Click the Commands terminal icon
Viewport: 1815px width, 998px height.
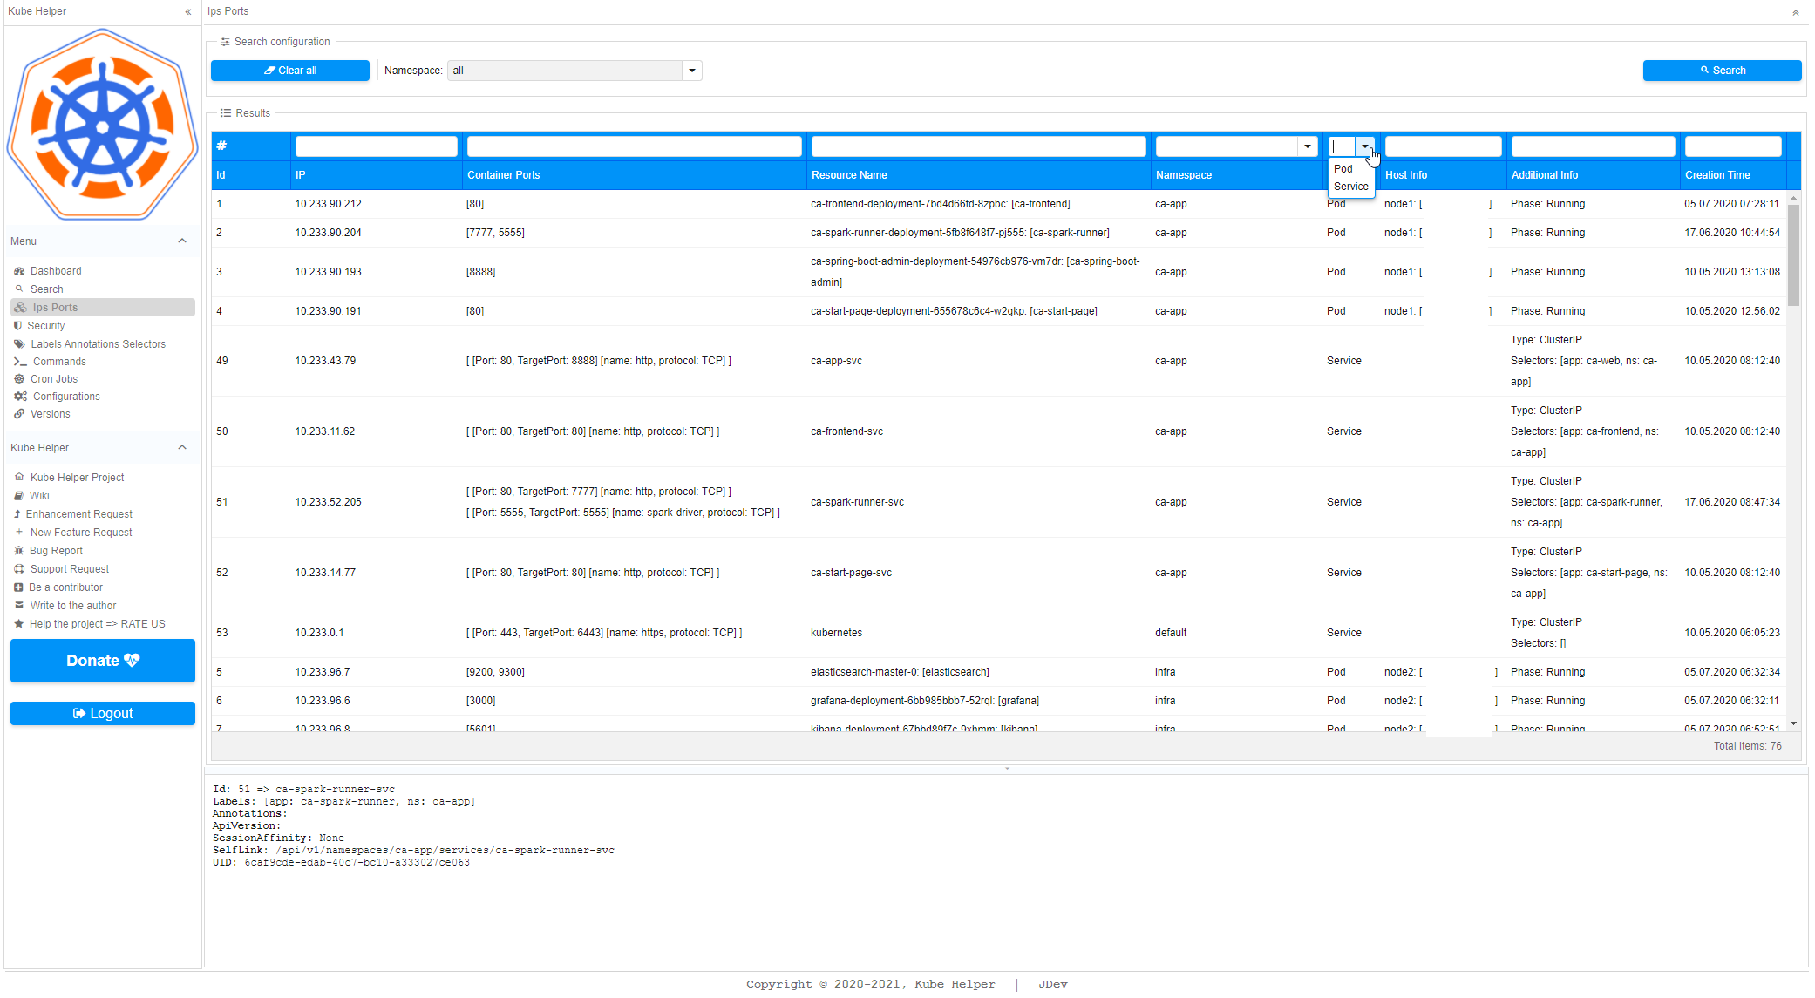[x=20, y=362]
